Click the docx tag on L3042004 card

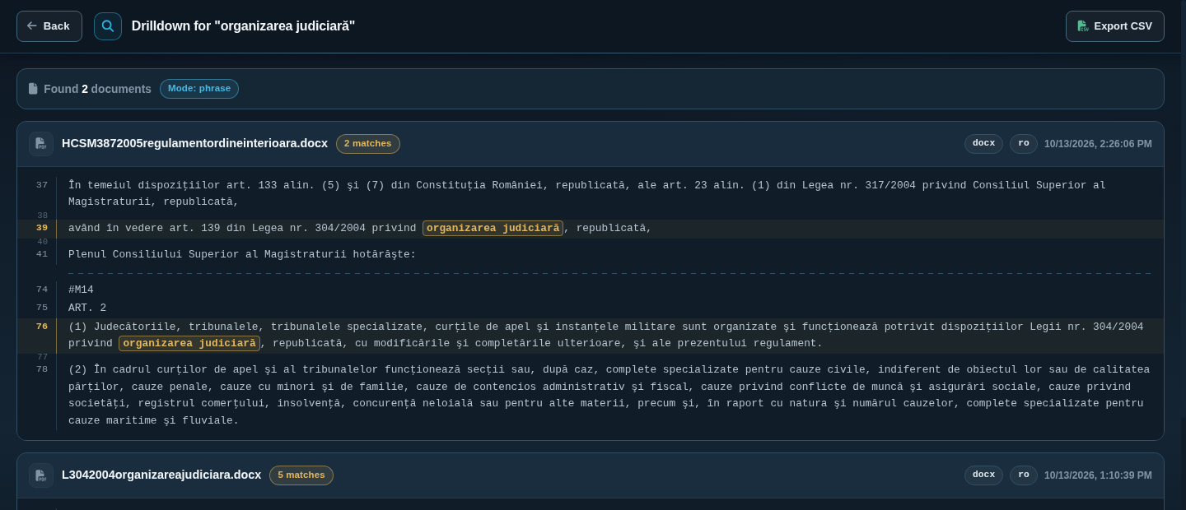point(983,475)
